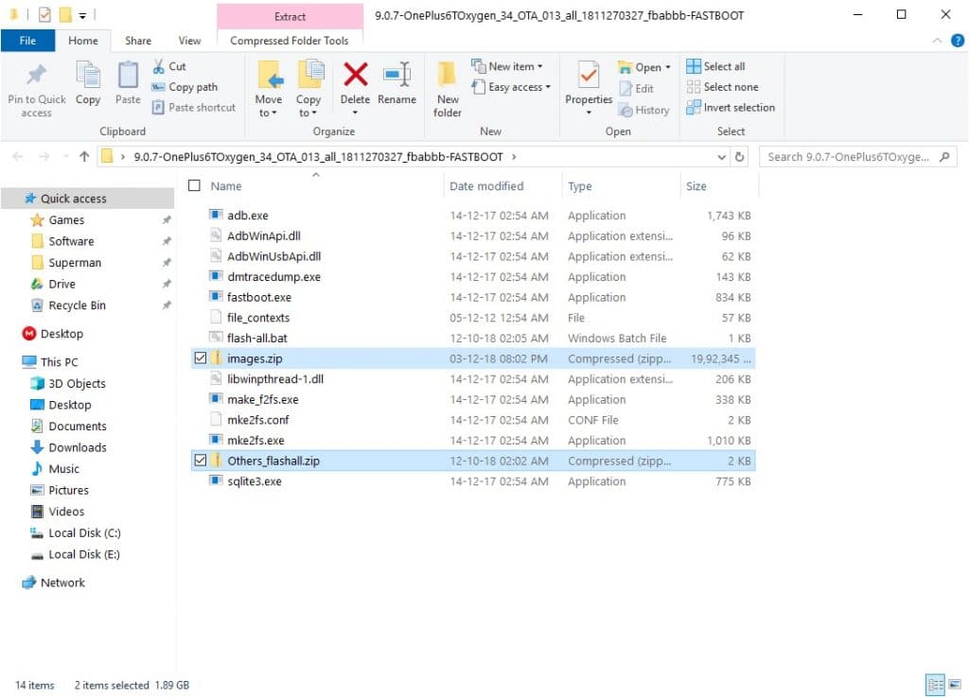The width and height of the screenshot is (969, 697).
Task: Expand the recent locations dropdown arrow
Action: pos(65,157)
